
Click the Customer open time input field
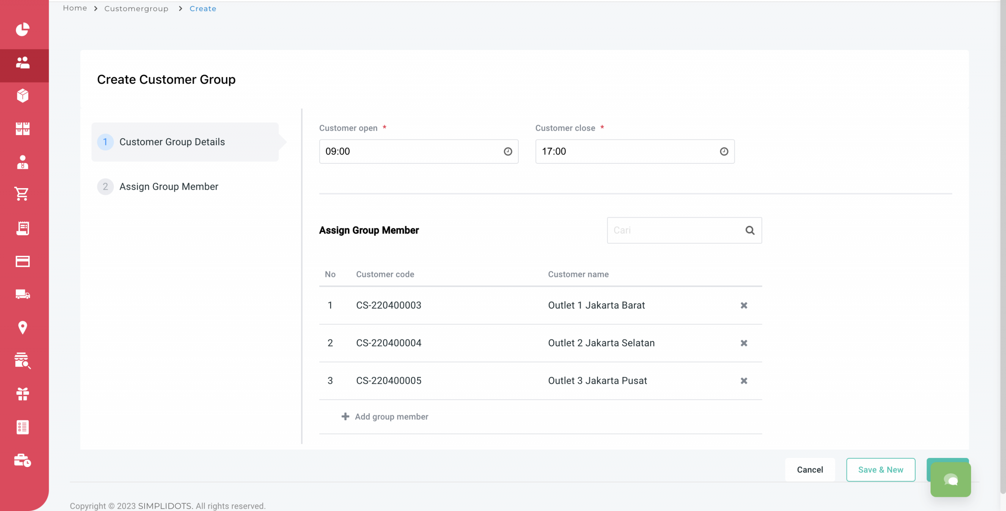click(419, 150)
